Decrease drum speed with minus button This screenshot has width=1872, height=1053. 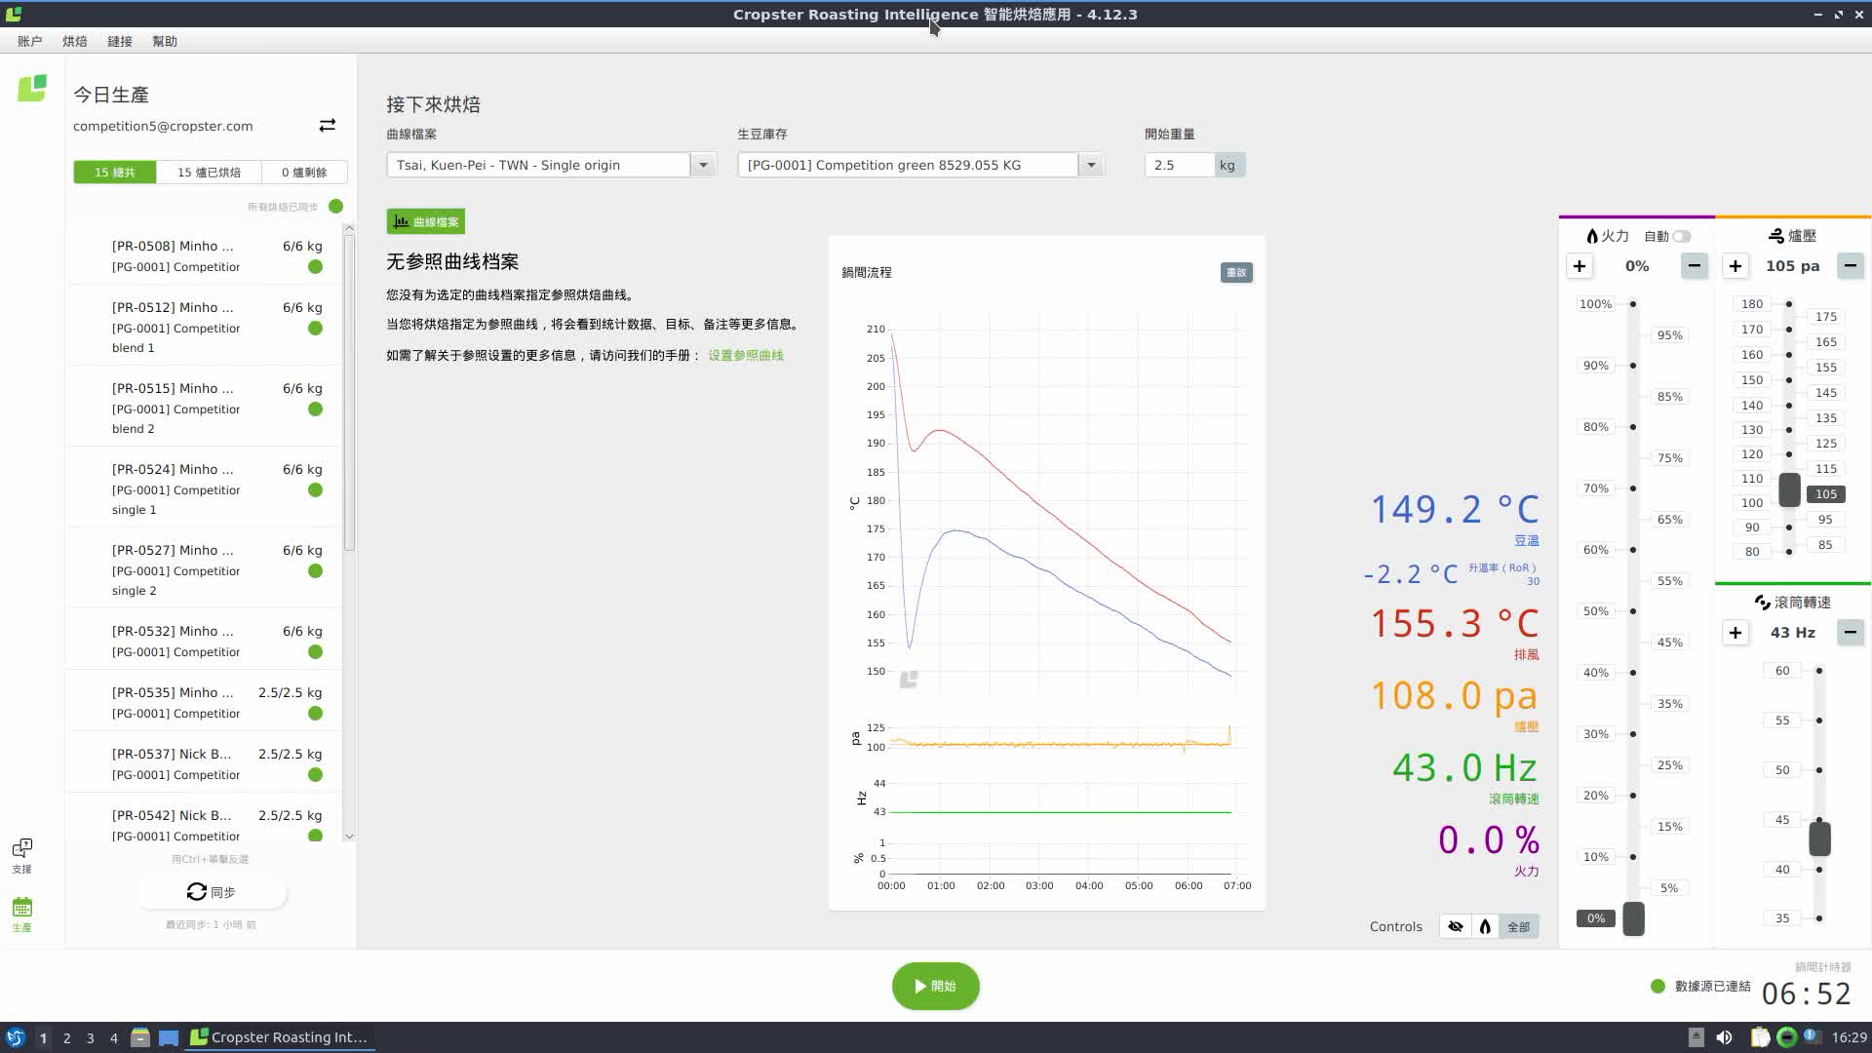point(1851,633)
